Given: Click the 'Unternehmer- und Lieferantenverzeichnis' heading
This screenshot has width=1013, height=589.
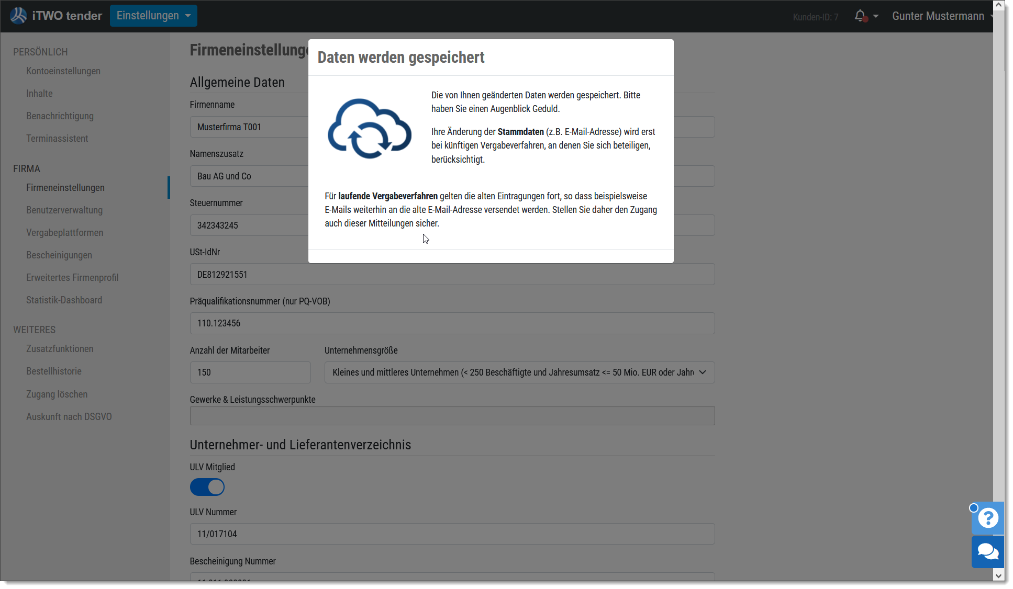Looking at the screenshot, I should coord(300,445).
